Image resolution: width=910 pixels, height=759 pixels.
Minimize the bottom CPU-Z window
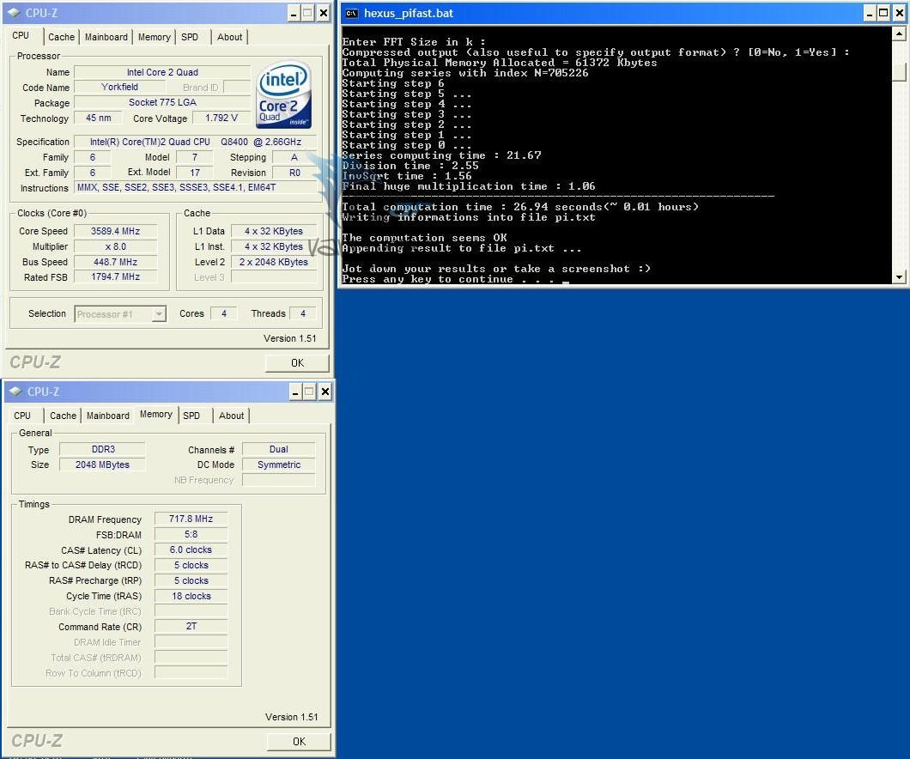pyautogui.click(x=296, y=392)
